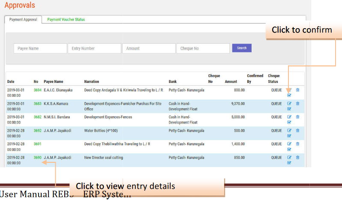The height and width of the screenshot is (200, 342).
Task: Select the Amount filter input box
Action: click(x=149, y=48)
